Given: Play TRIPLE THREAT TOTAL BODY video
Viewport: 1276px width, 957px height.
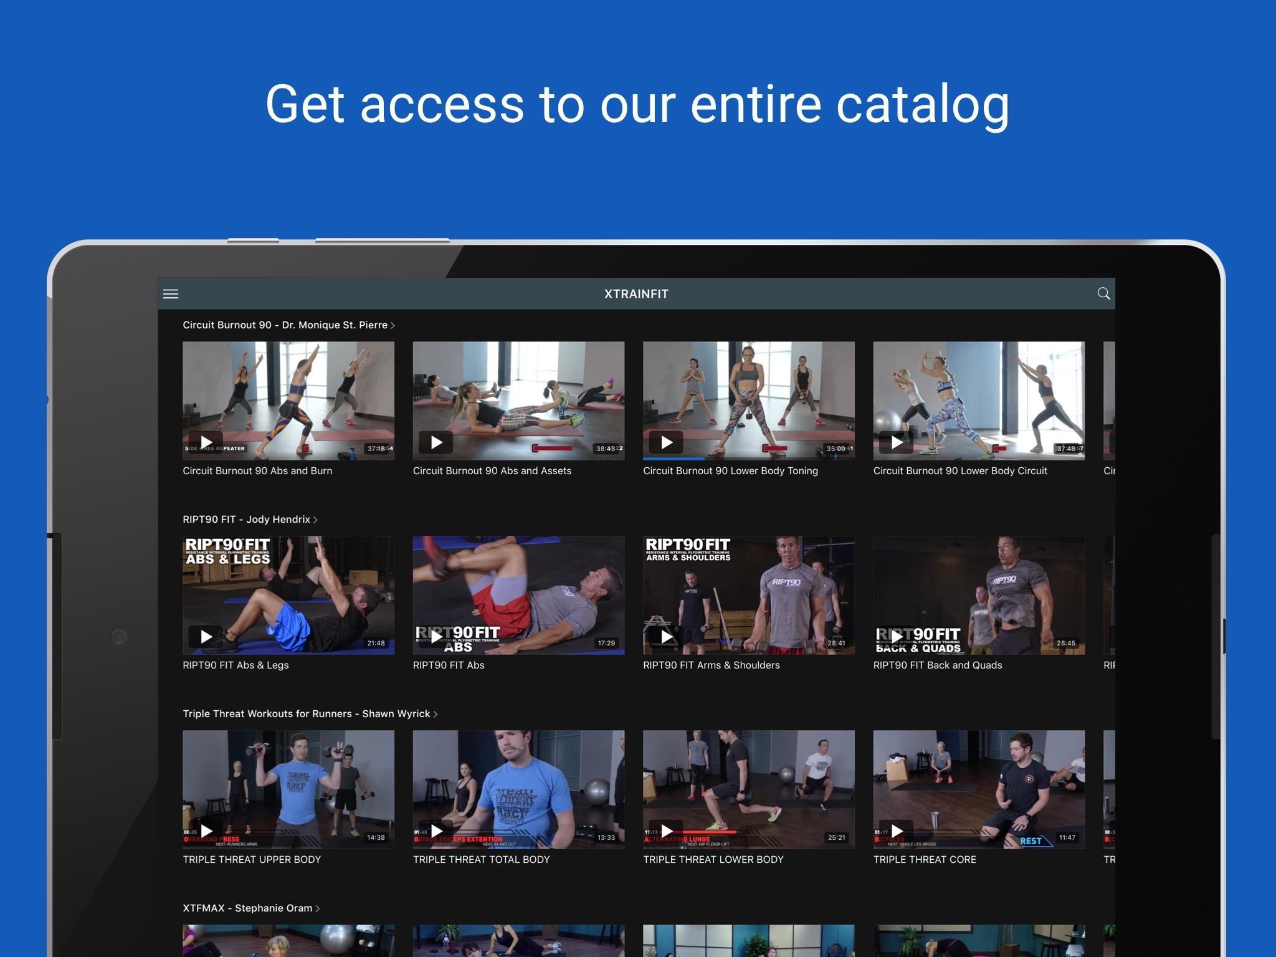Looking at the screenshot, I should pyautogui.click(x=436, y=831).
